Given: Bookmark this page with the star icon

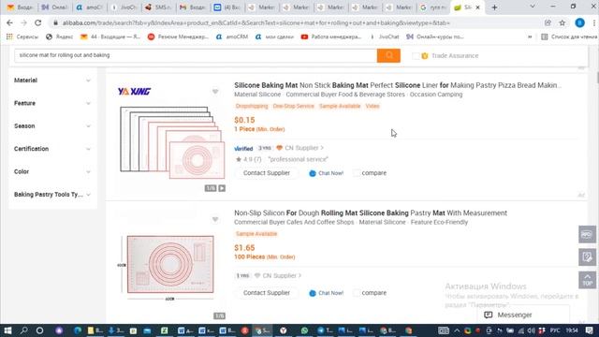Looking at the screenshot, I should tap(562, 22).
